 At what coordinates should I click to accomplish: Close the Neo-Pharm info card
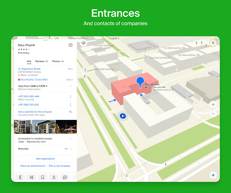70,45
